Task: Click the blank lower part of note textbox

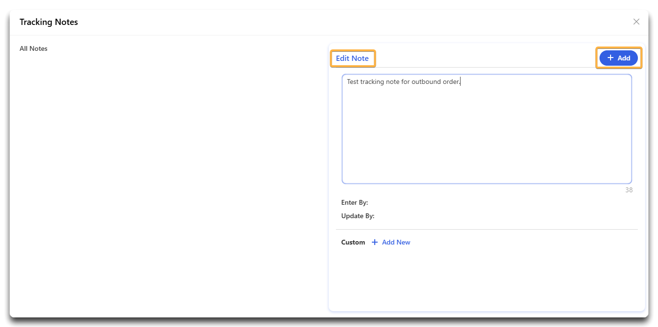Action: point(486,158)
